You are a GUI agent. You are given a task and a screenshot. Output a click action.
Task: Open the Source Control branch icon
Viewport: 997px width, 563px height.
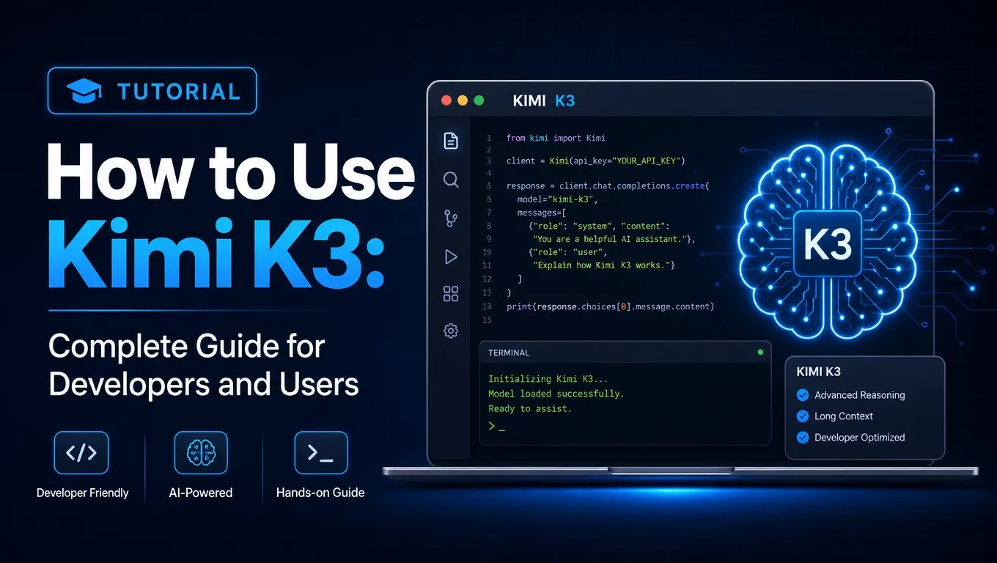point(451,218)
